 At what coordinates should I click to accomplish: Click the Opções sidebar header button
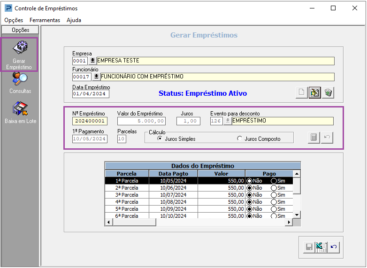point(20,30)
